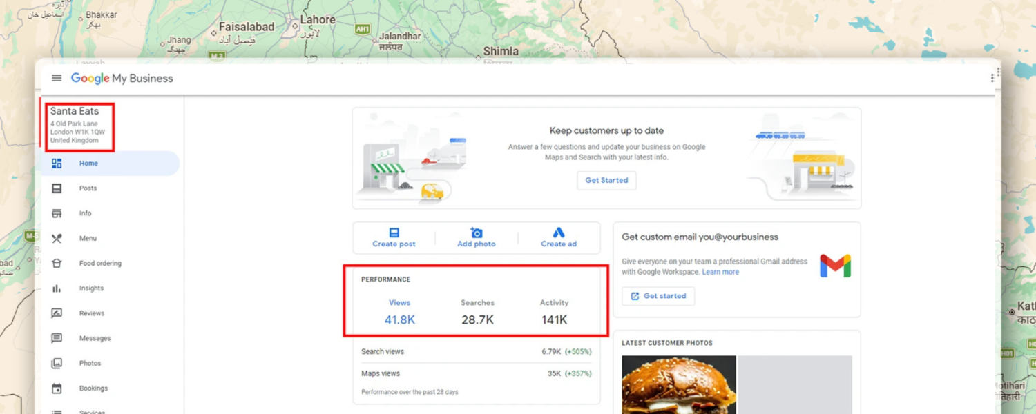Image resolution: width=1036 pixels, height=414 pixels.
Task: Open the hamburger navigation menu
Action: (x=57, y=78)
